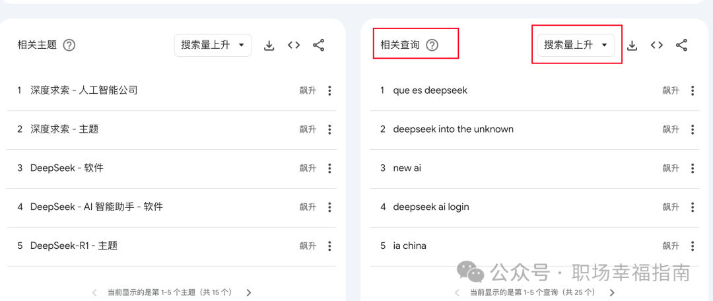
Task: Open help for 相关主题 panel
Action: click(69, 45)
